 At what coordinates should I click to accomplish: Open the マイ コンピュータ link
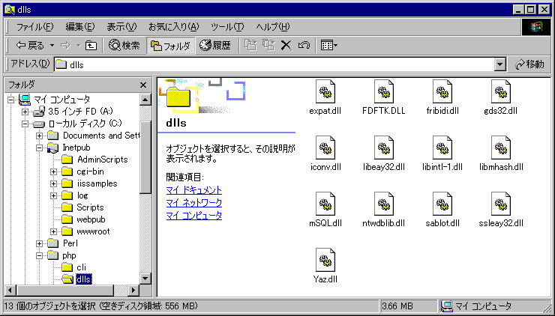pos(194,216)
